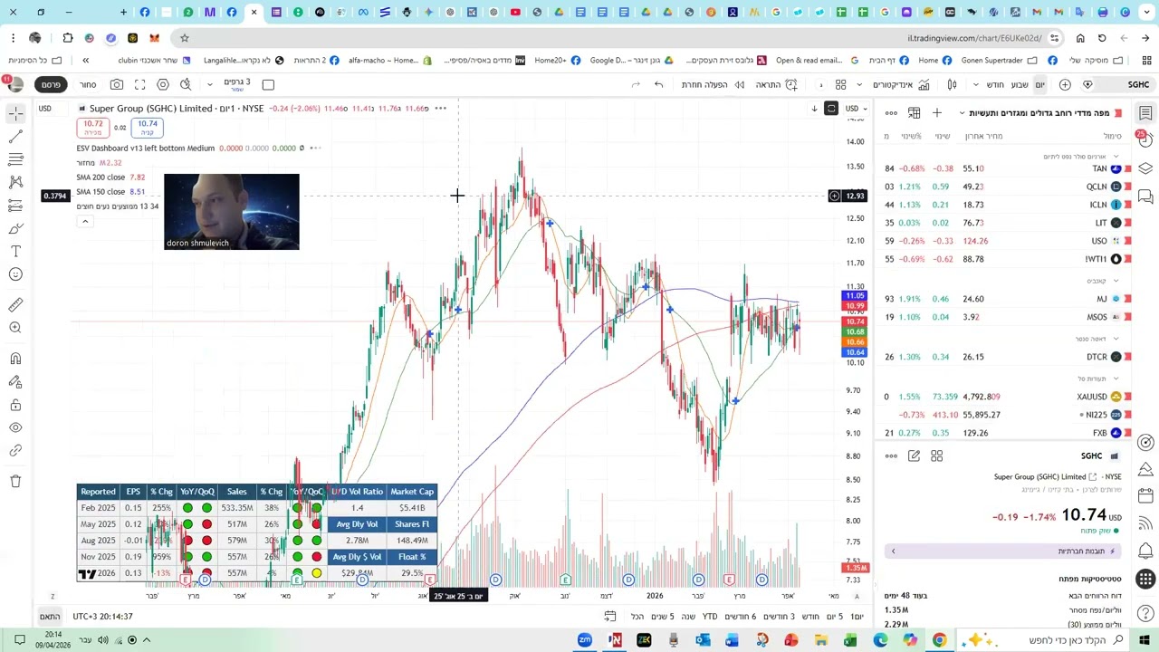Open the watchlist more options menu
Viewport: 1159px width, 652px height.
click(x=891, y=113)
